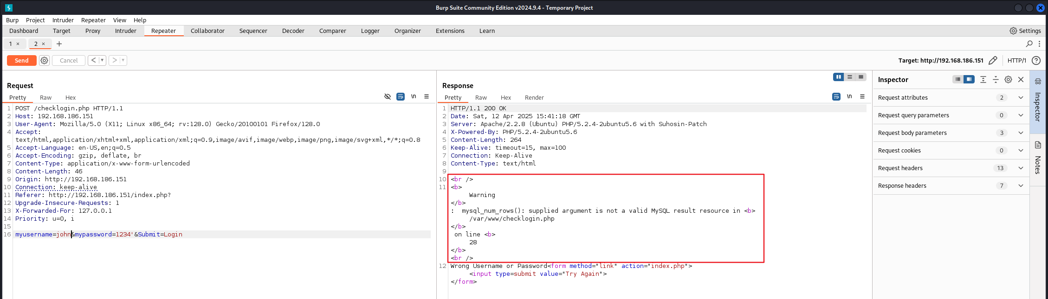Close Repeater tab 1
Image resolution: width=1048 pixels, height=299 pixels.
(x=18, y=44)
